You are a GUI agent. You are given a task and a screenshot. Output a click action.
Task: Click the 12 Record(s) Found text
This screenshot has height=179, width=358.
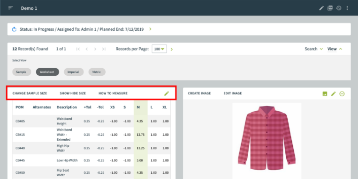coord(30,49)
